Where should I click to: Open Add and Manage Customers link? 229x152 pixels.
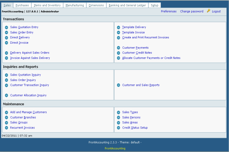point(29,112)
